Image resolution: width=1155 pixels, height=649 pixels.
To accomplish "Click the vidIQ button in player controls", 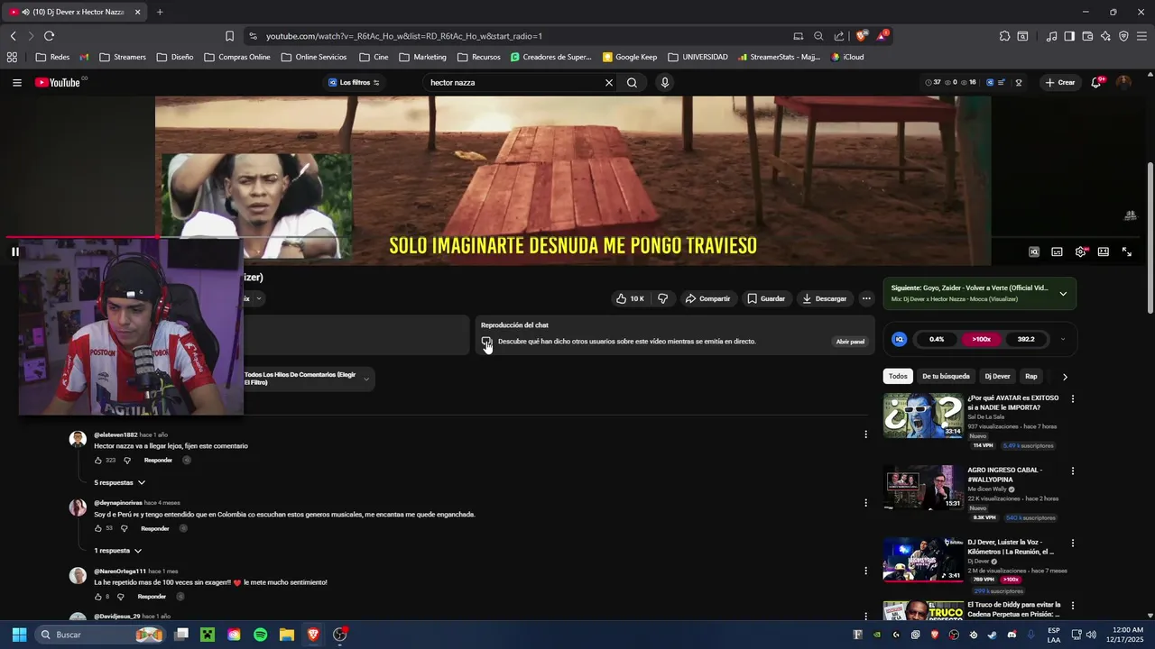I will pos(1034,252).
